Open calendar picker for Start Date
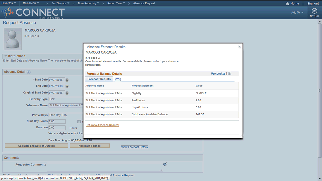 click(x=67, y=80)
